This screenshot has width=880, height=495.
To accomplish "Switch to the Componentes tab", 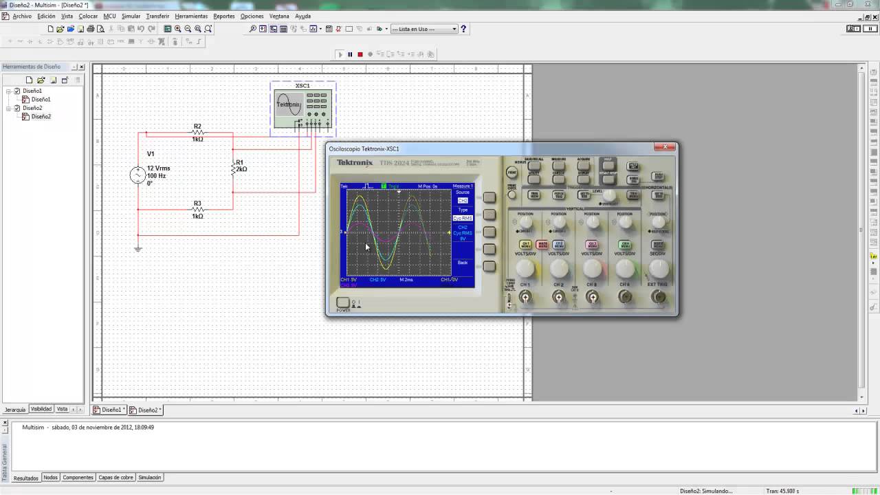I will click(x=78, y=477).
